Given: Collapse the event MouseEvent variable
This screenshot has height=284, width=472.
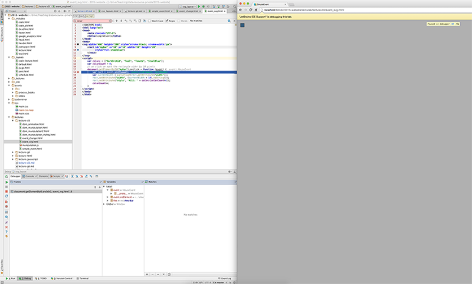Looking at the screenshot, I should (x=107, y=190).
